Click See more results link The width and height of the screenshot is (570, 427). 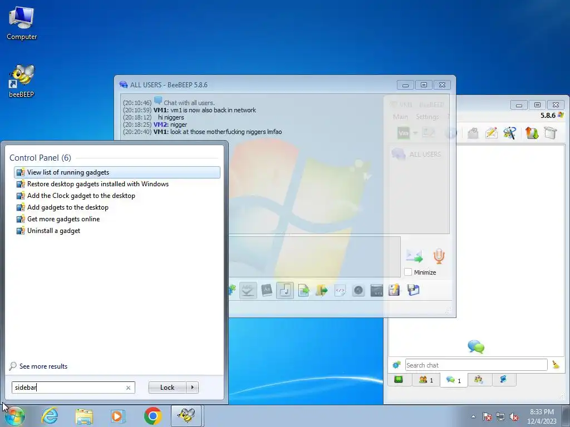tap(43, 366)
